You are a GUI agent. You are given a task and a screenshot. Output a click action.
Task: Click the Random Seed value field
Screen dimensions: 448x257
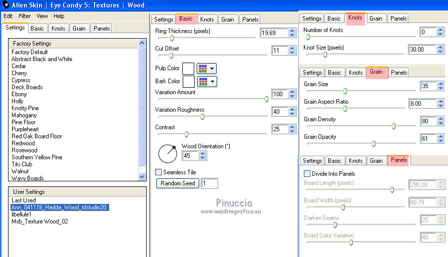209,183
